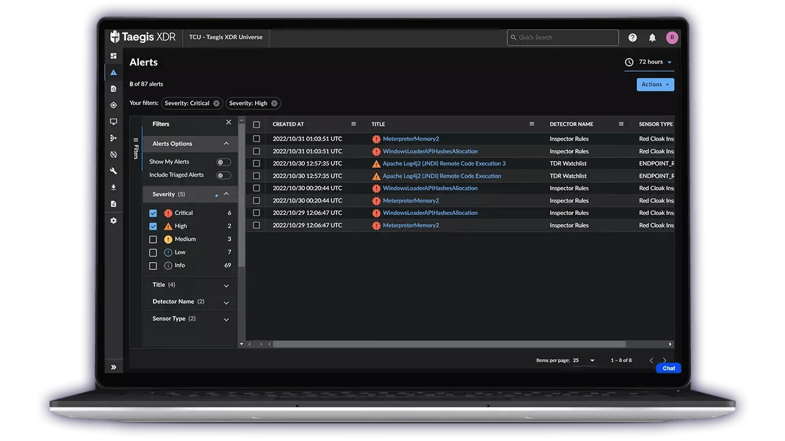Image resolution: width=785 pixels, height=441 pixels.
Task: Expand the Sensor Type filter section
Action: (x=226, y=319)
